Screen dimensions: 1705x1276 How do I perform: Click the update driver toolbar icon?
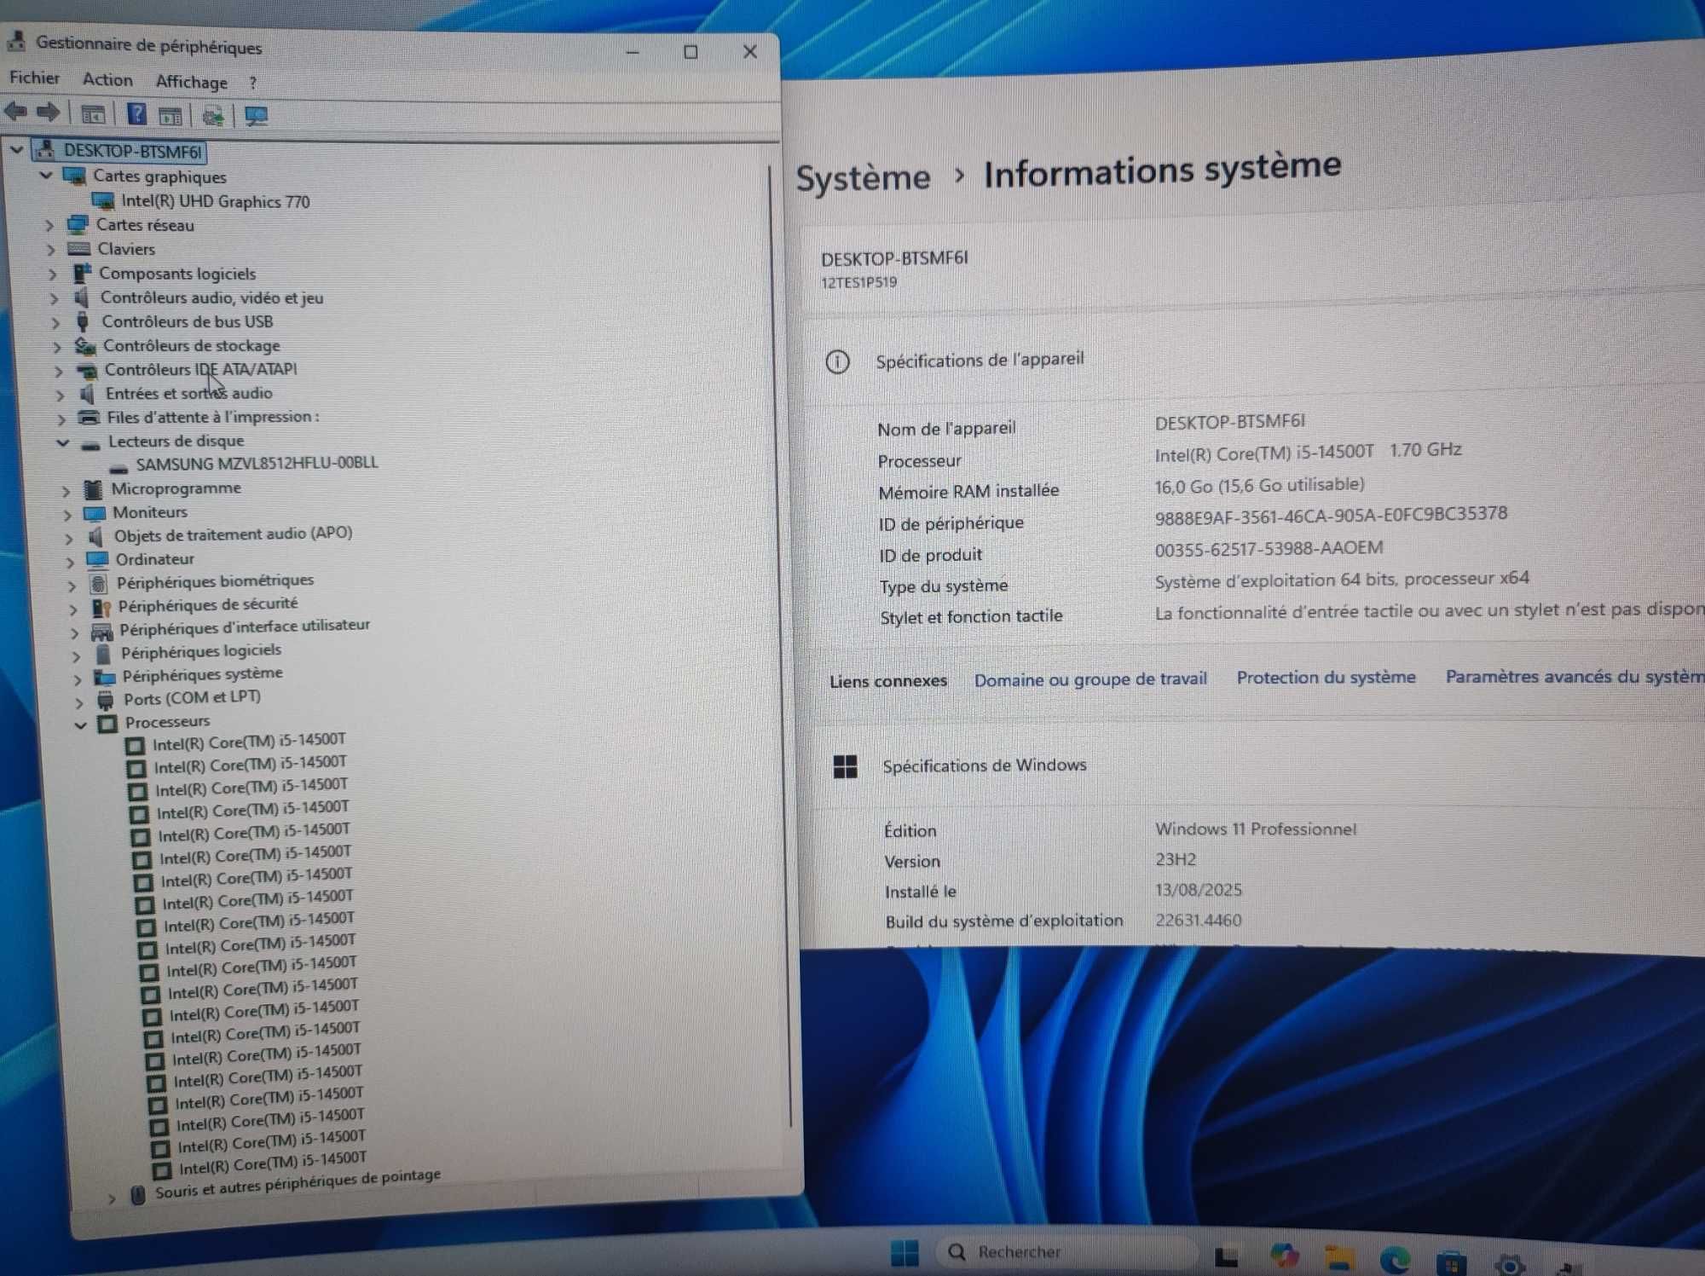pyautogui.click(x=212, y=115)
